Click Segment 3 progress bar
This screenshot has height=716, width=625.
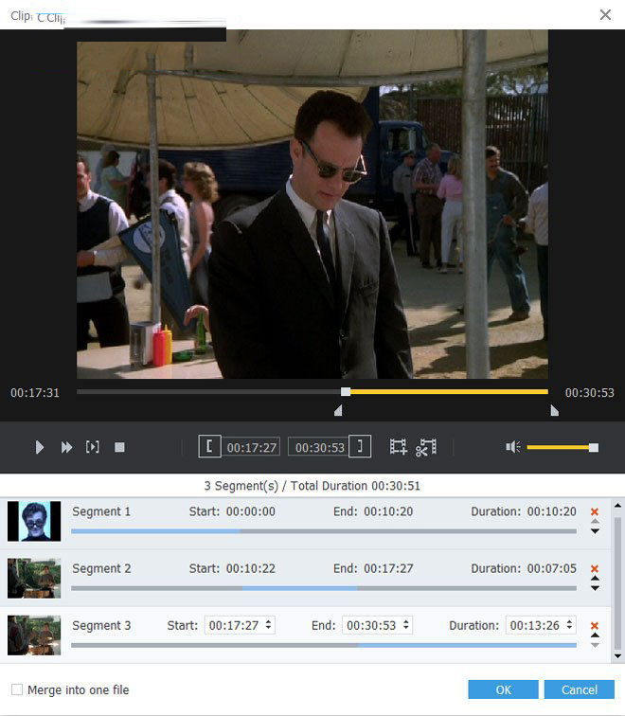coord(324,646)
